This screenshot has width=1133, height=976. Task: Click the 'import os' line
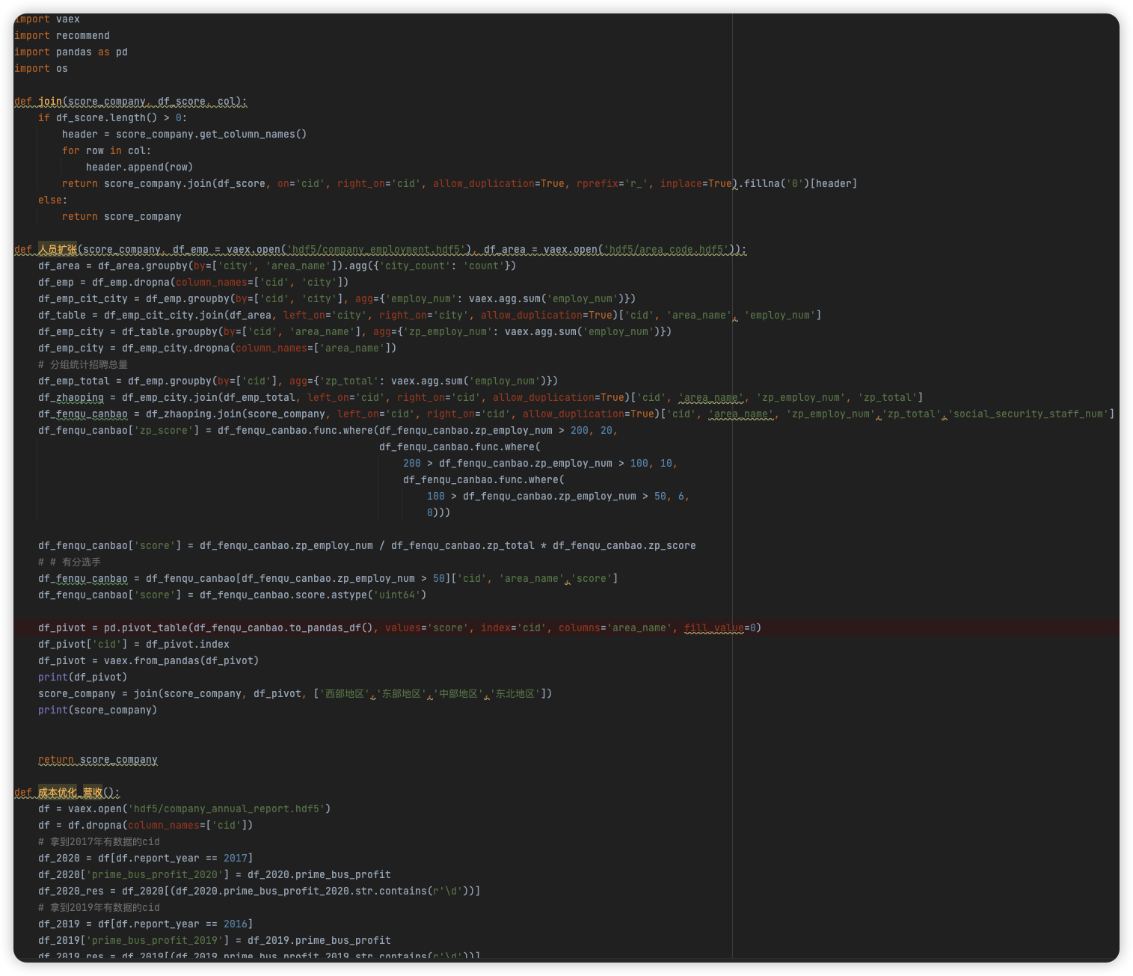pos(41,69)
